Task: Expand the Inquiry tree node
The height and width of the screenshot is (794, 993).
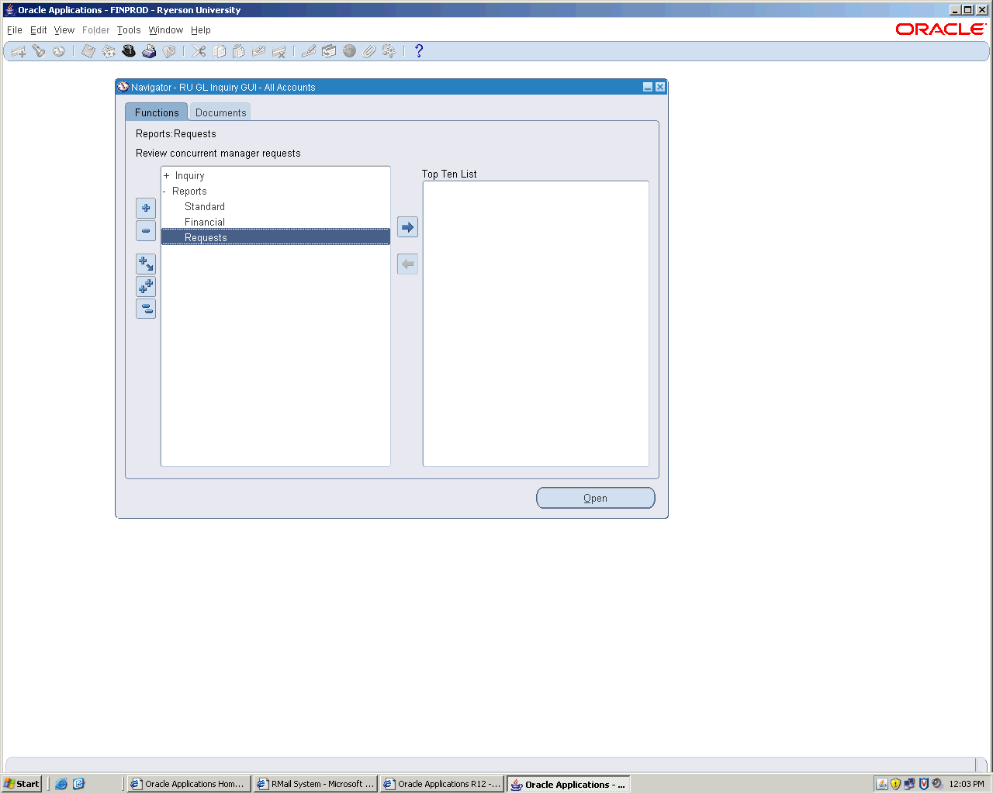Action: [x=166, y=176]
